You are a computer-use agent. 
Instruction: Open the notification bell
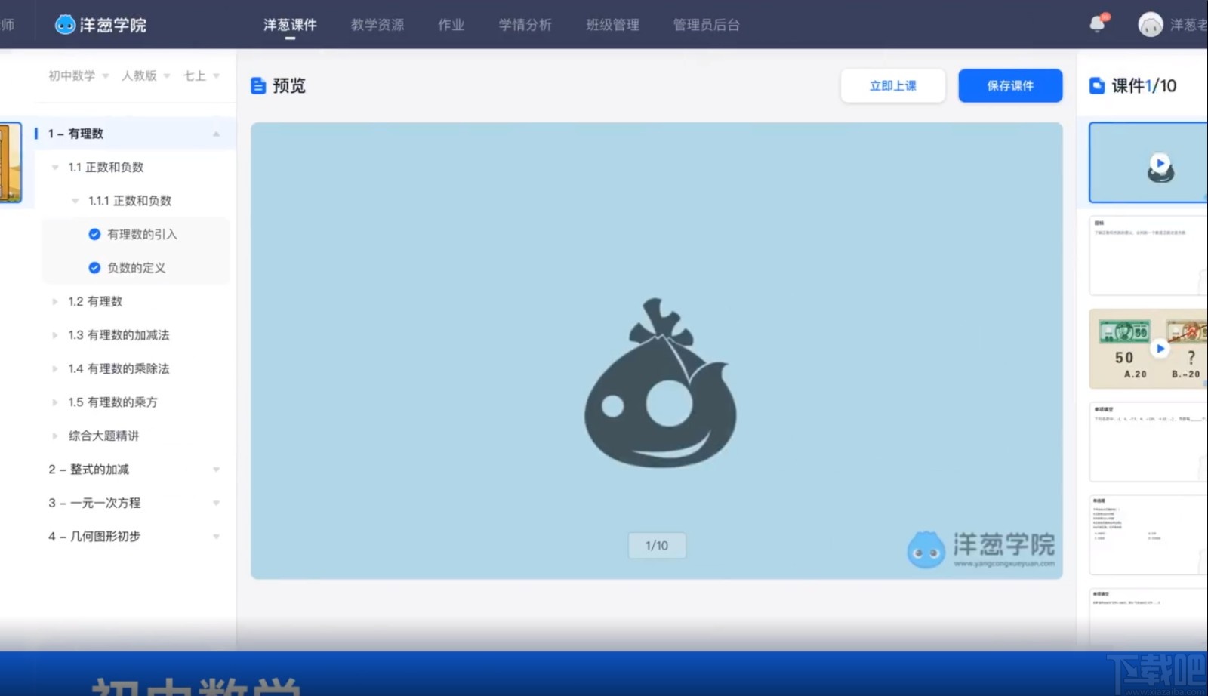[x=1098, y=24]
